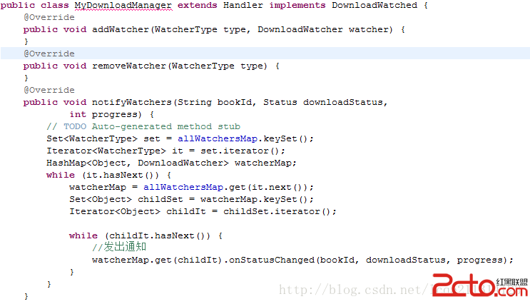530x304 pixels.
Task: Click 'Set<Object> childSet' declaration
Action: (x=126, y=200)
